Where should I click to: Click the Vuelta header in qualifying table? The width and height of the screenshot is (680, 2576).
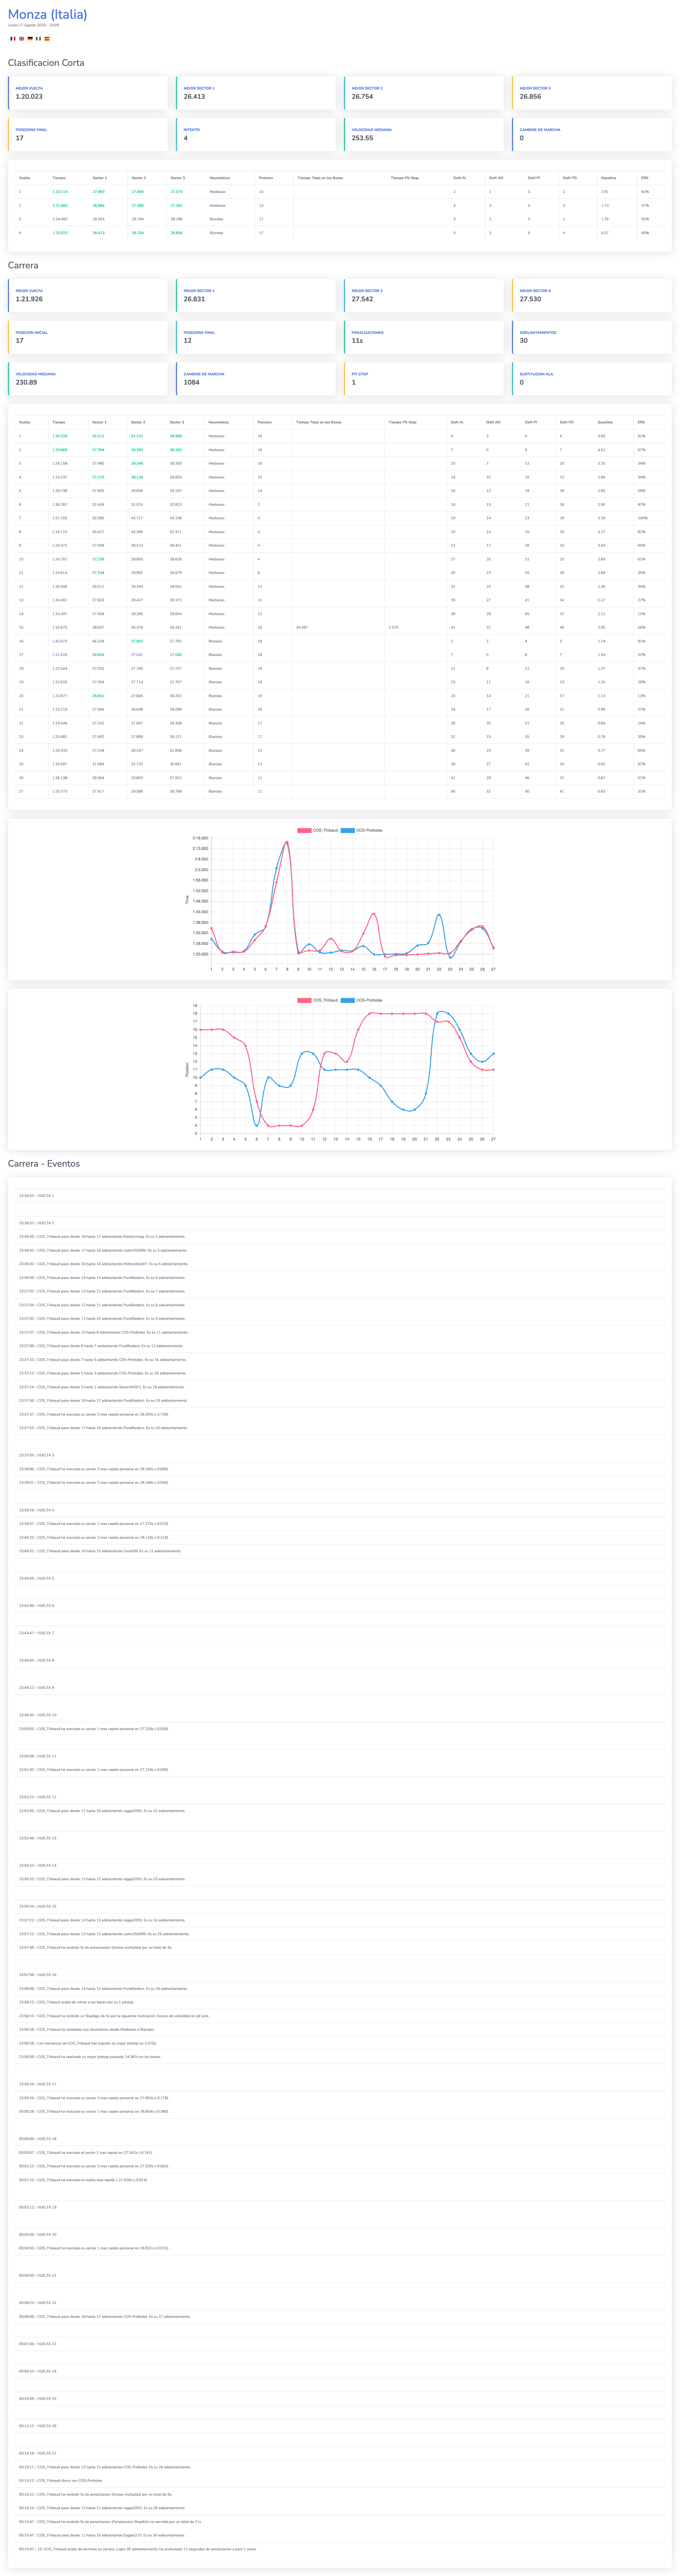point(25,178)
